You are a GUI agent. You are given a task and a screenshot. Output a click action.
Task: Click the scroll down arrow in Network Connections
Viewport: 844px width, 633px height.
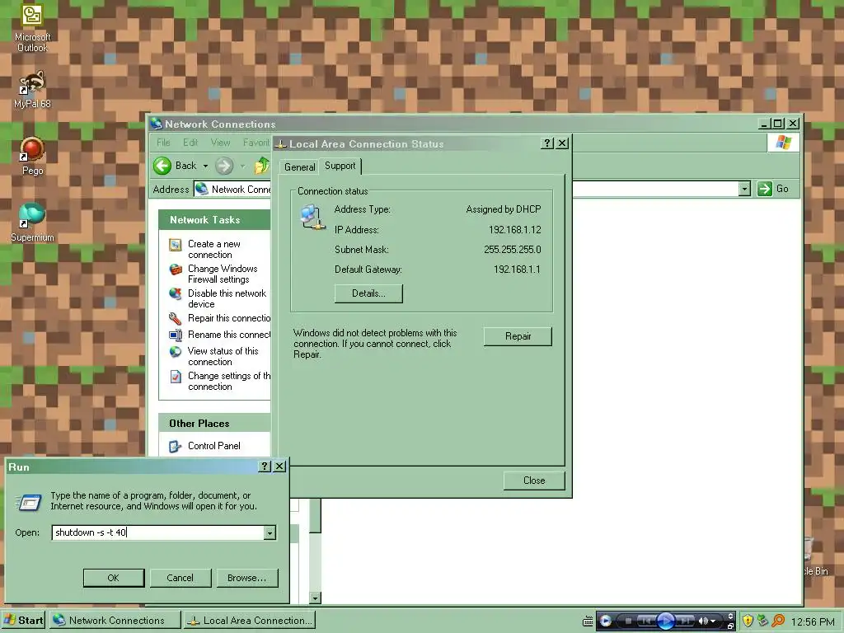point(316,598)
